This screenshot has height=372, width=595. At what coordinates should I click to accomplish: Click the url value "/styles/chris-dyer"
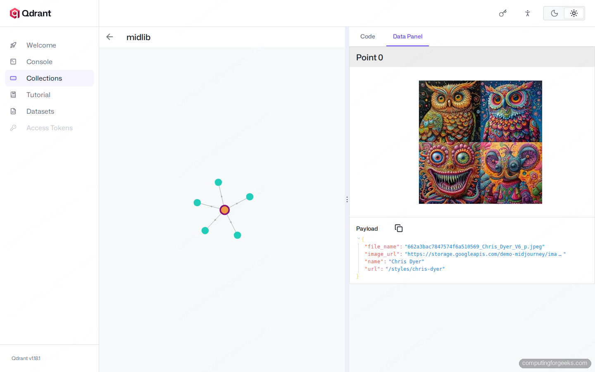[415, 269]
